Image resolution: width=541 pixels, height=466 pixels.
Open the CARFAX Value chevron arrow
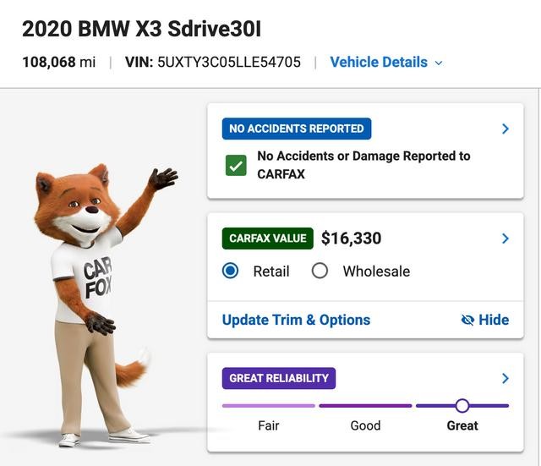click(505, 238)
